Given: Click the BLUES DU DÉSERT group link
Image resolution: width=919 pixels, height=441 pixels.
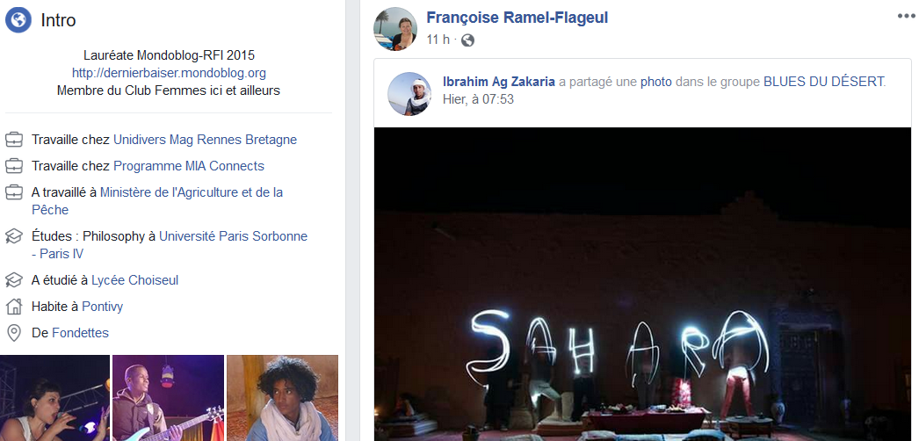Looking at the screenshot, I should [x=823, y=82].
